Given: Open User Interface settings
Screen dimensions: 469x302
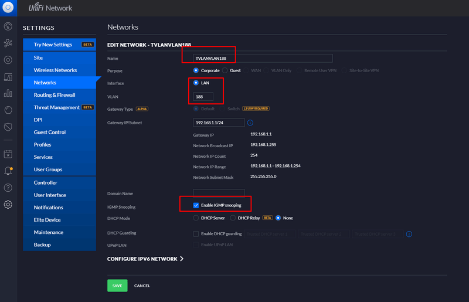Looking at the screenshot, I should [60, 195].
